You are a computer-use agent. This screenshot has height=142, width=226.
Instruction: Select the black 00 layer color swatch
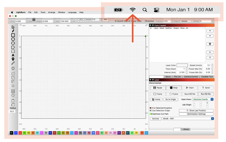click(12, 133)
